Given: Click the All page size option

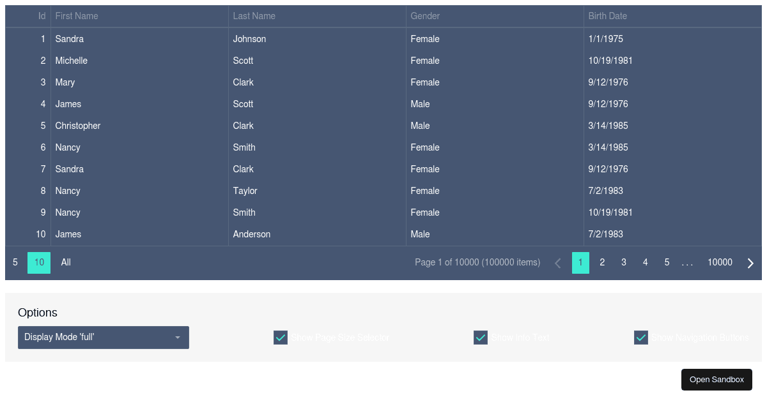Looking at the screenshot, I should tap(65, 262).
